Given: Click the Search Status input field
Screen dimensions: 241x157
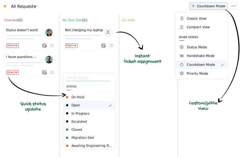Looking at the screenshot, I should point(88,78).
